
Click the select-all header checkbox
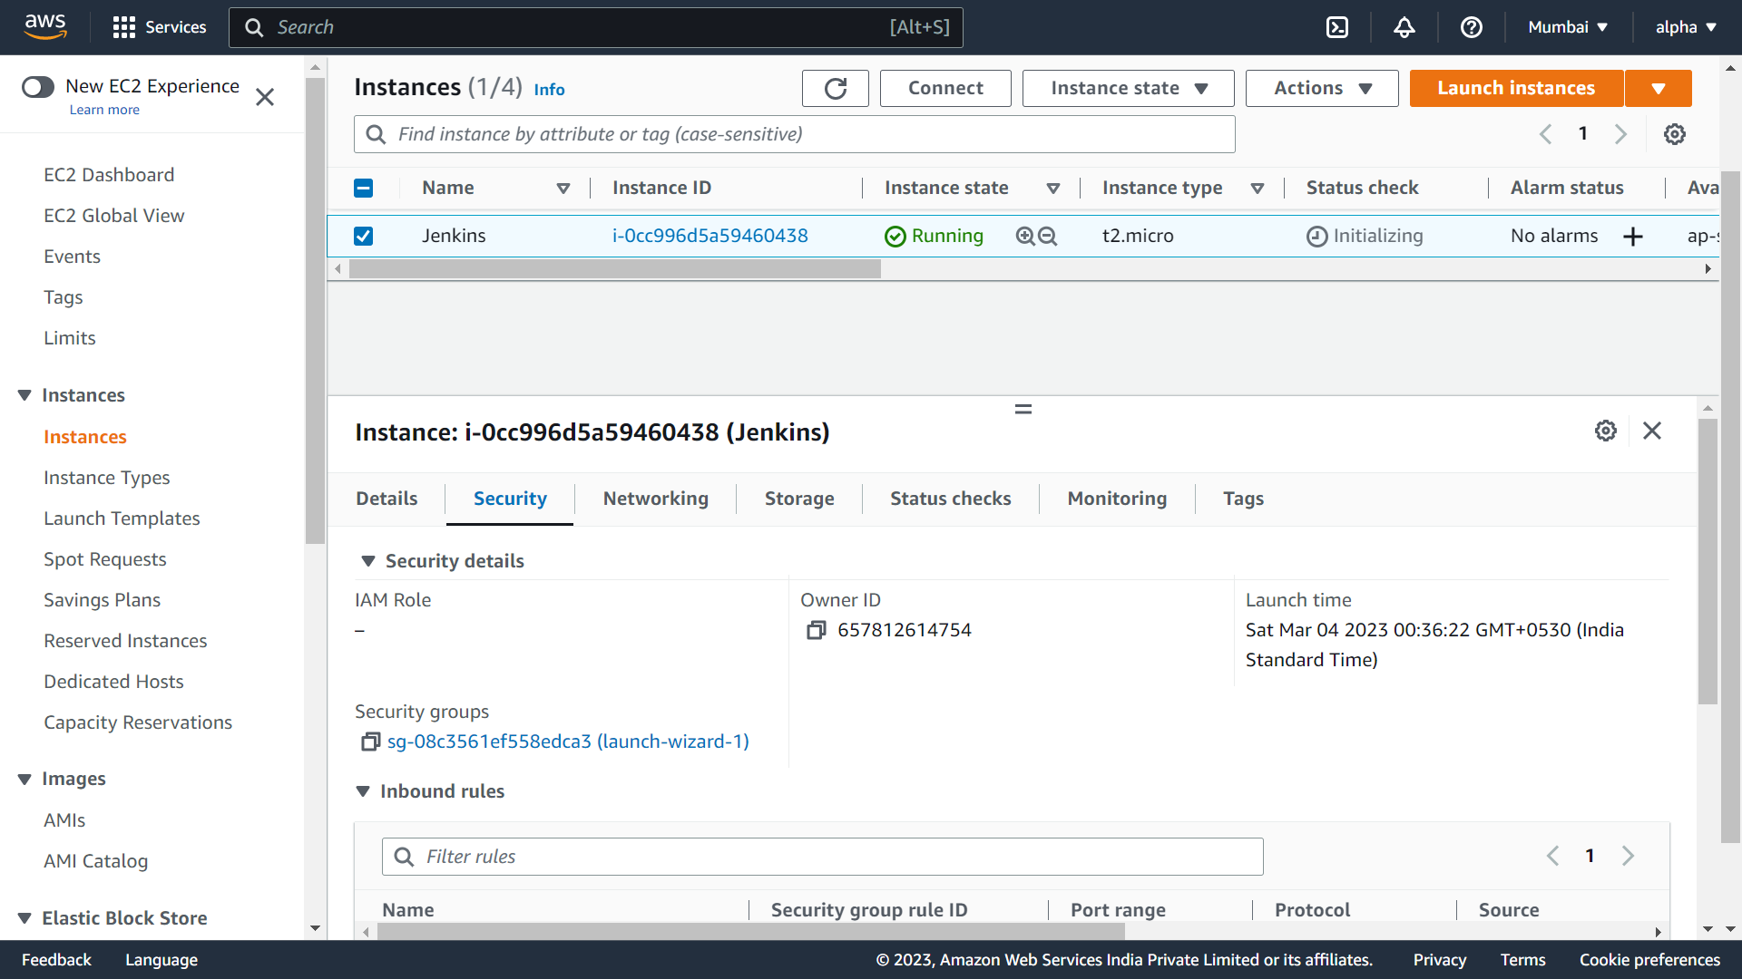(x=363, y=188)
